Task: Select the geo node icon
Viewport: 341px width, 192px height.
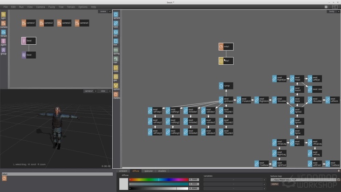Action: [116, 76]
